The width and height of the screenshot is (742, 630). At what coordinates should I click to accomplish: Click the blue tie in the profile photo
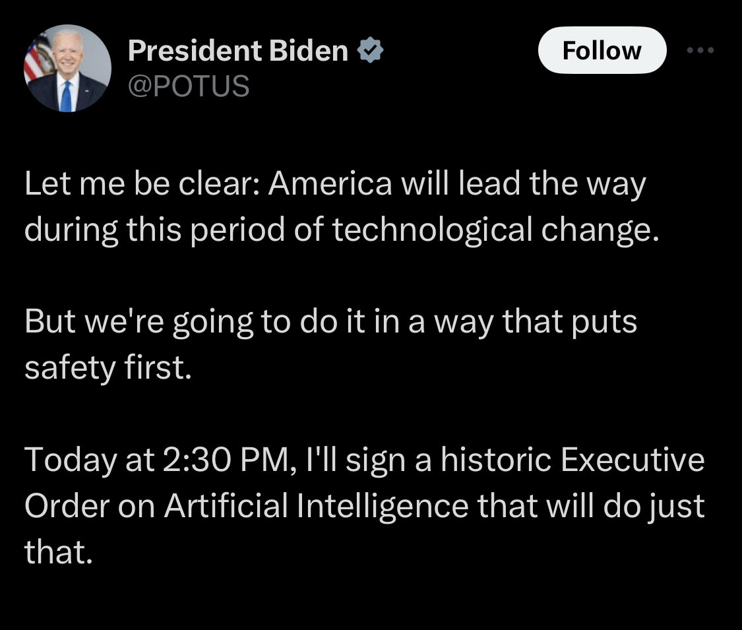coord(66,96)
